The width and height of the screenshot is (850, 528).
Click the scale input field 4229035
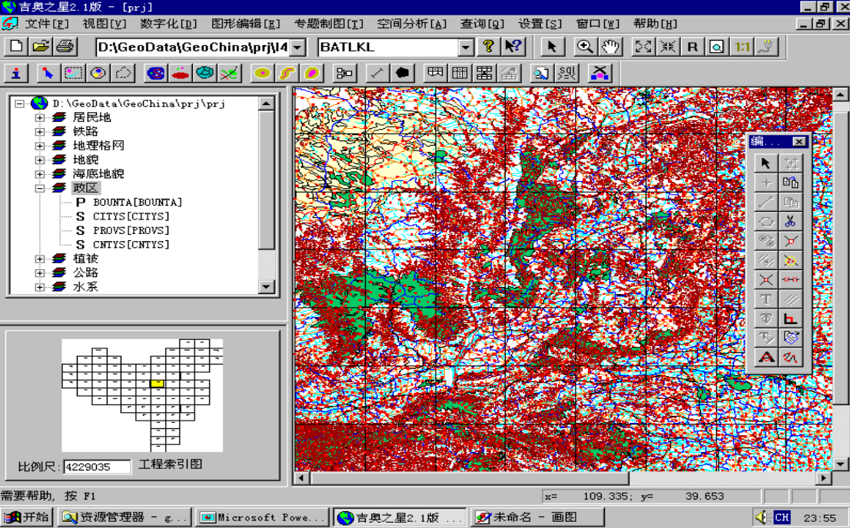tap(97, 467)
